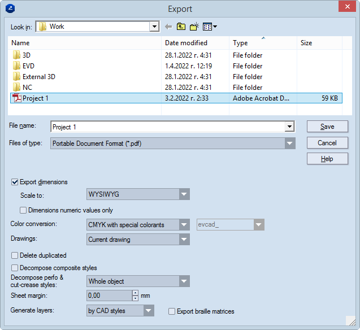Screen dimensions: 360x330
Task: Select the 3D folder
Action: [x=27, y=55]
